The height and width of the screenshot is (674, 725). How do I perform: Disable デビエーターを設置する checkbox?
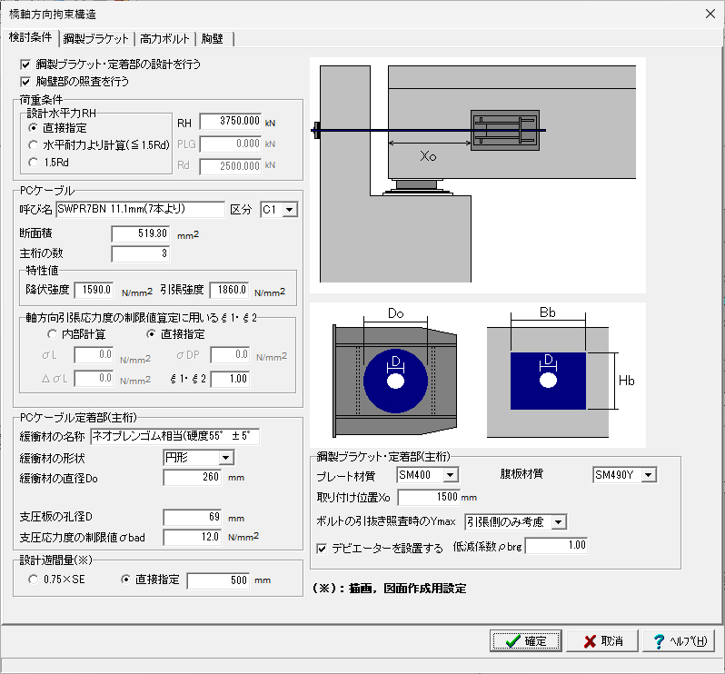click(322, 548)
